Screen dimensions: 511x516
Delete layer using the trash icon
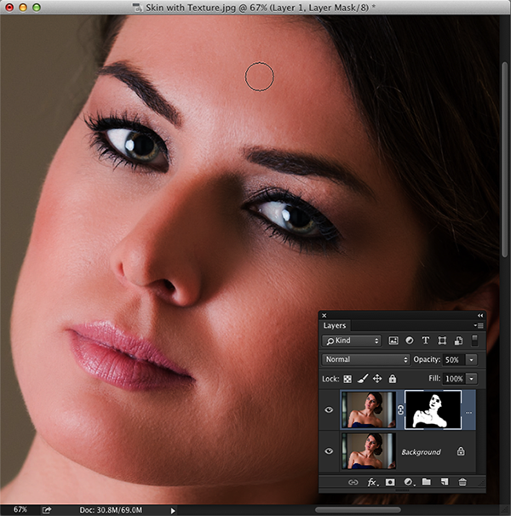click(x=462, y=482)
